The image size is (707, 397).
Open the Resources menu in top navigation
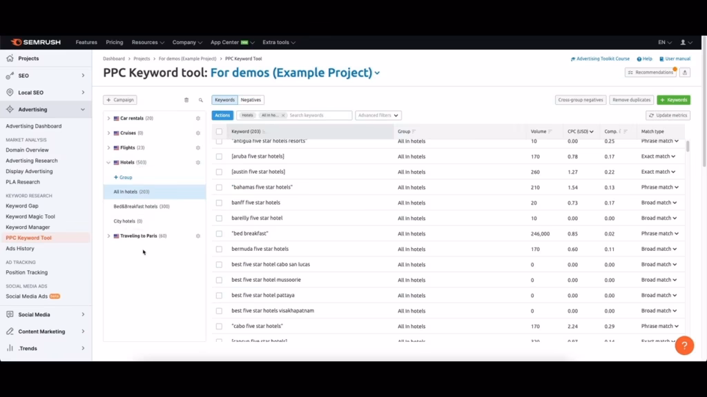coord(145,42)
